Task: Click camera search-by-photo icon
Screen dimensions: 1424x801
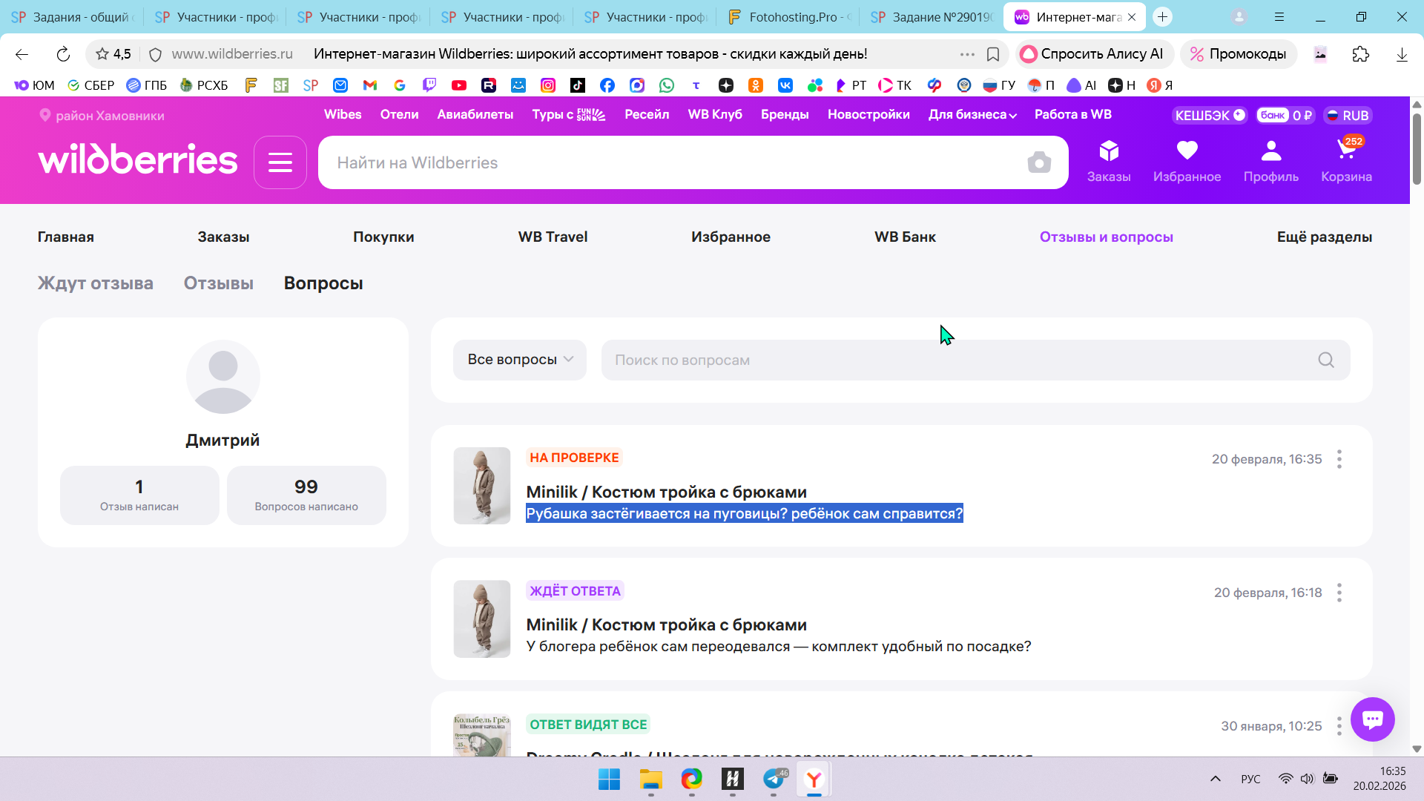Action: 1039,162
